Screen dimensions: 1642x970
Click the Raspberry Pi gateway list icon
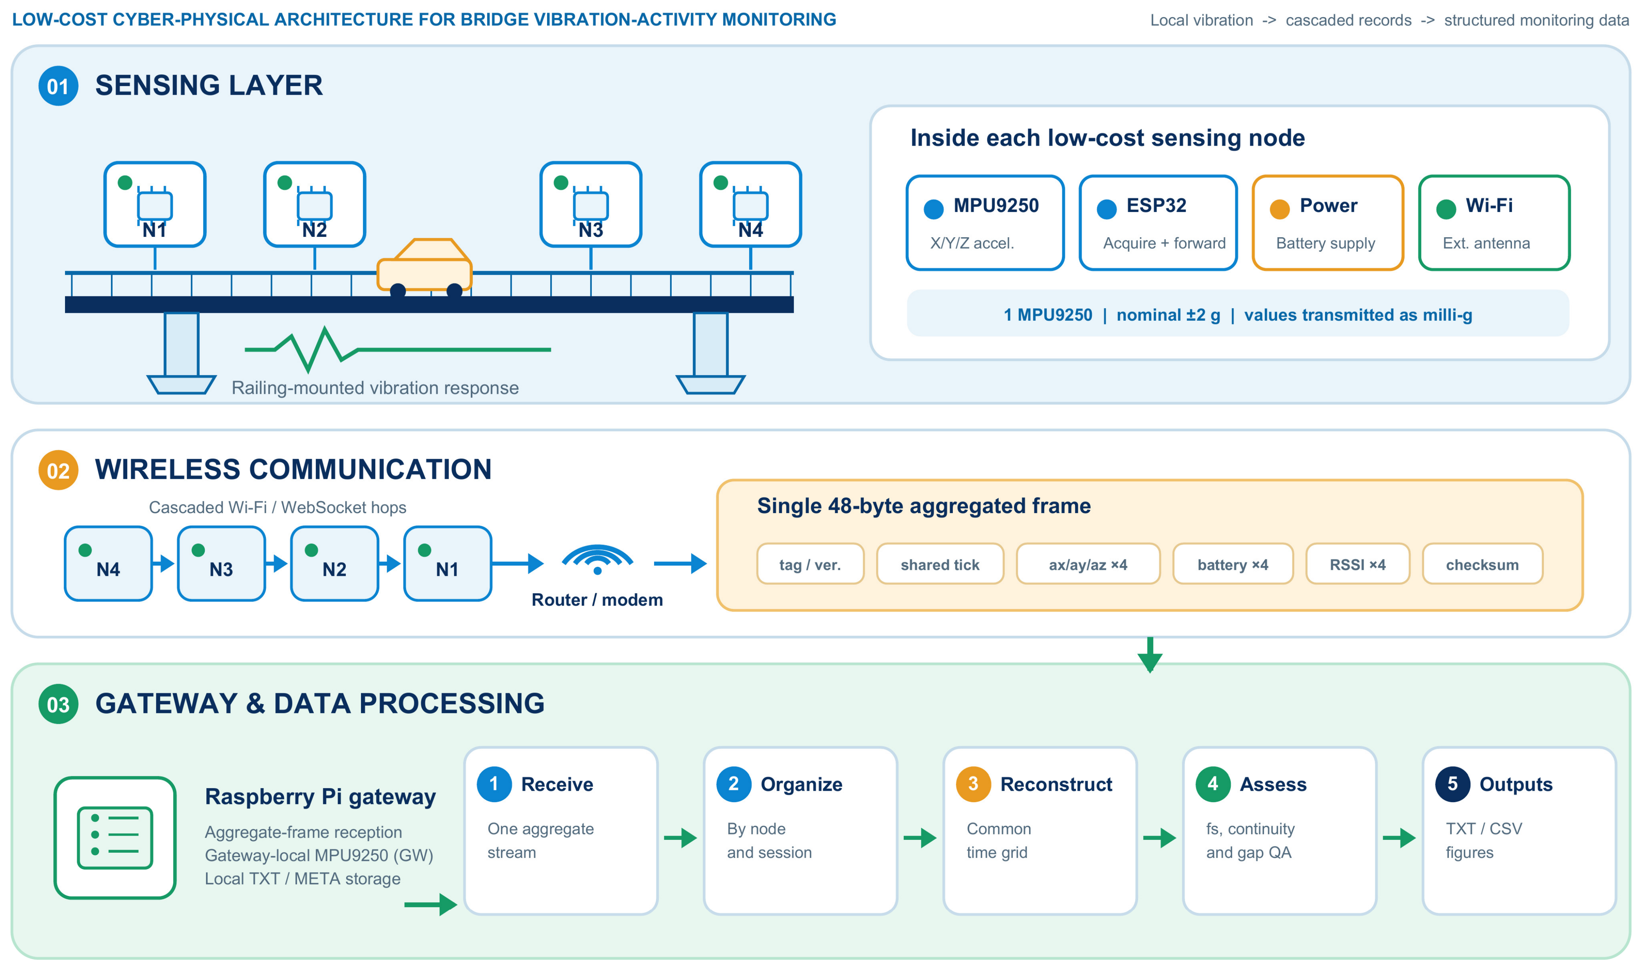pos(115,837)
